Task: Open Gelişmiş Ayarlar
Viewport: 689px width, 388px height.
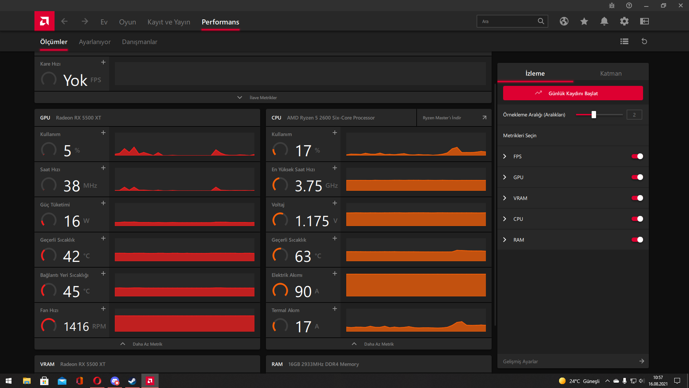Action: [x=573, y=361]
